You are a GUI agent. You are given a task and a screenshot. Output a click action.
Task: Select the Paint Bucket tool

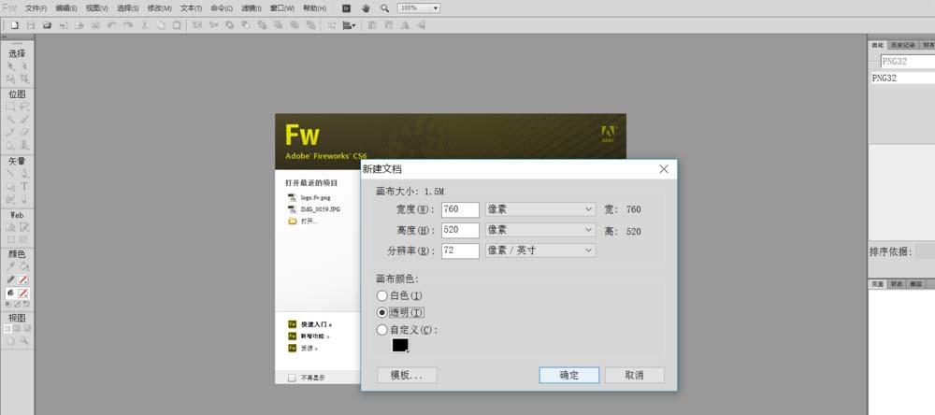(x=24, y=266)
